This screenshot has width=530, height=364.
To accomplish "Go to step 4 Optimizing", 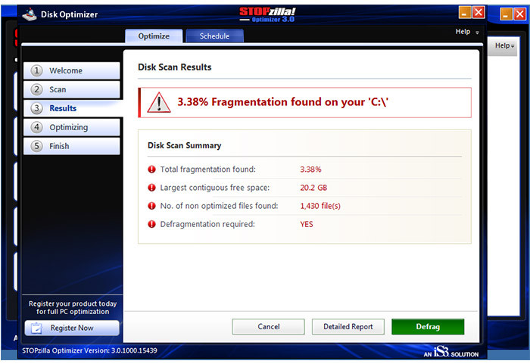I will 72,127.
